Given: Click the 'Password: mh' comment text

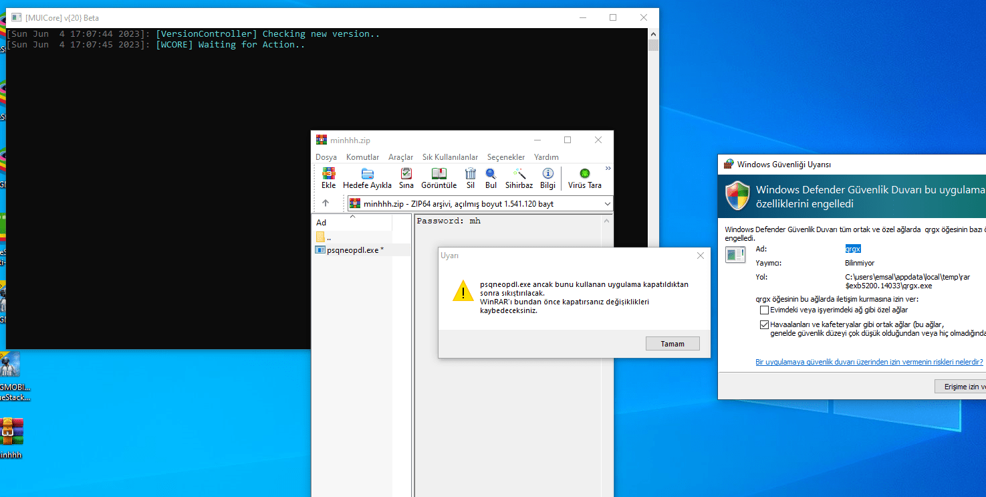Looking at the screenshot, I should [449, 221].
